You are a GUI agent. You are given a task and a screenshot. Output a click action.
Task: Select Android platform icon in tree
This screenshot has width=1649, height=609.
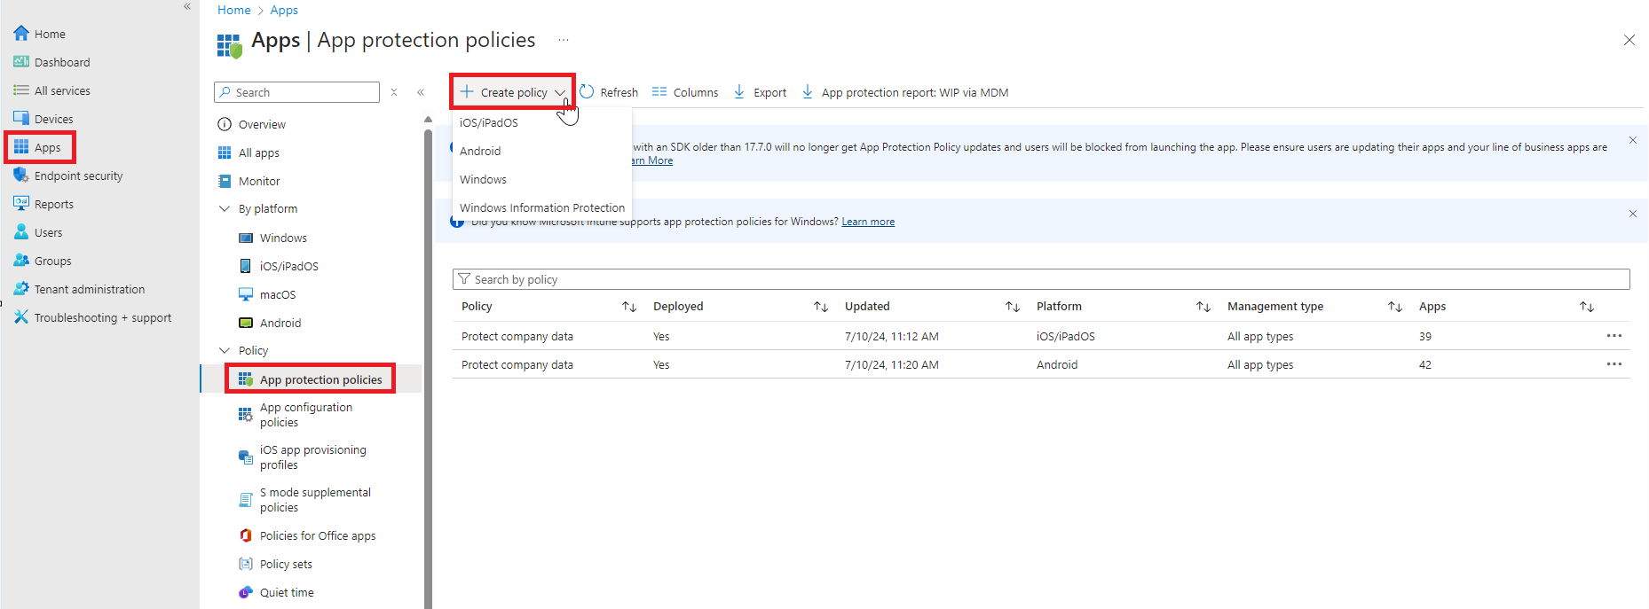[x=246, y=323]
